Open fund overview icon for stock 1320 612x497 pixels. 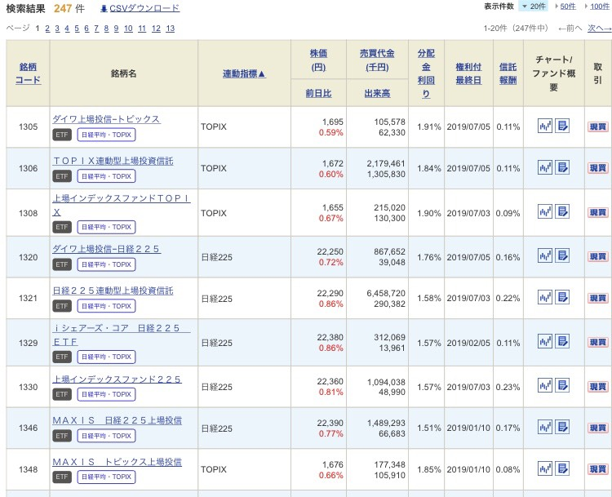[562, 256]
